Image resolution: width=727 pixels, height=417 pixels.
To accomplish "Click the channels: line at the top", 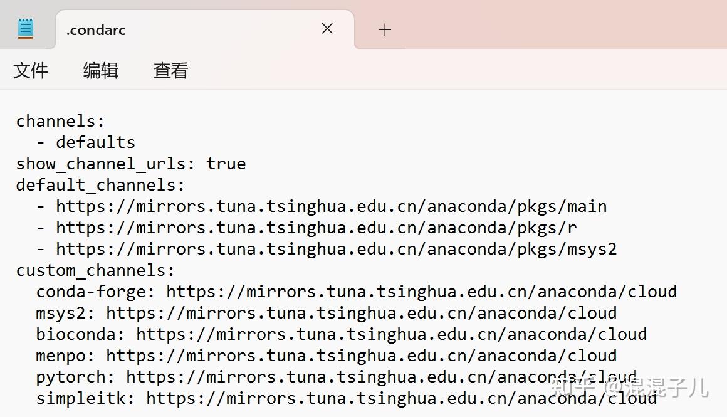I will [60, 120].
